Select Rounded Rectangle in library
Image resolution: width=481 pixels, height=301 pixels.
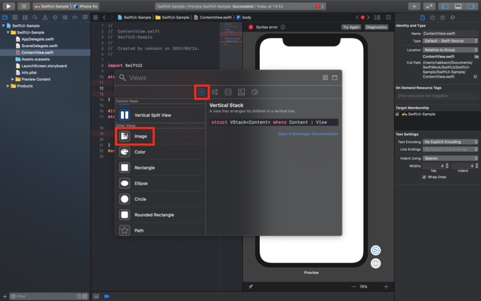pos(160,215)
